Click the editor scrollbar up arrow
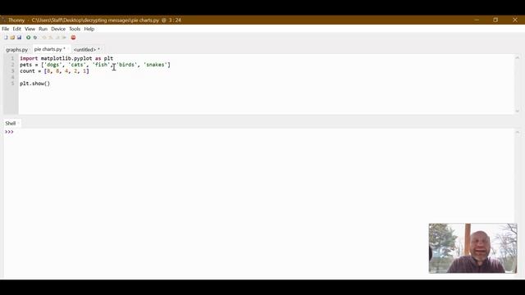The image size is (525, 295). (518, 58)
